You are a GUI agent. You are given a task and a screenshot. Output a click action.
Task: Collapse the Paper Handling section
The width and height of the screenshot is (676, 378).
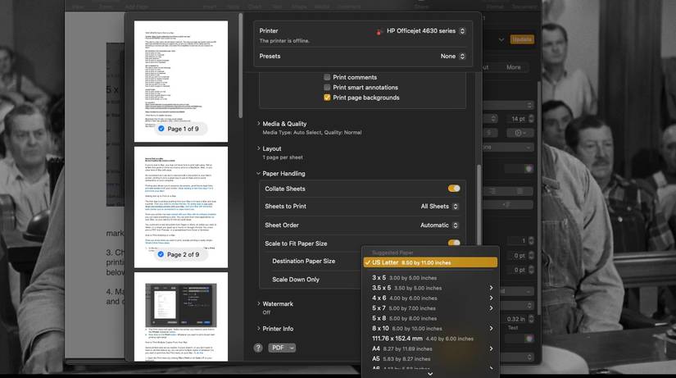259,174
